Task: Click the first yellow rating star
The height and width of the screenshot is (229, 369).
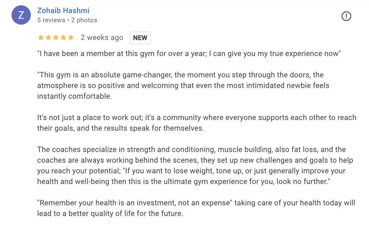Action: 41,38
